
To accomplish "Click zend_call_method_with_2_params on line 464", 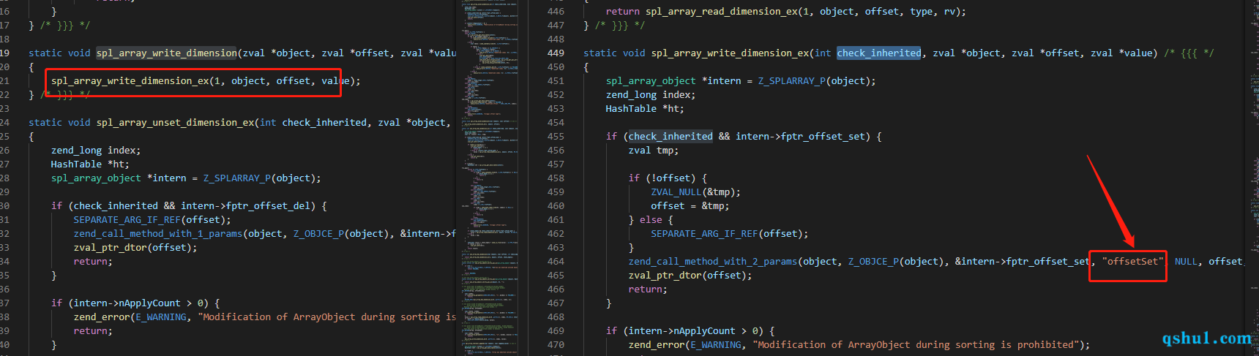I will 713,262.
